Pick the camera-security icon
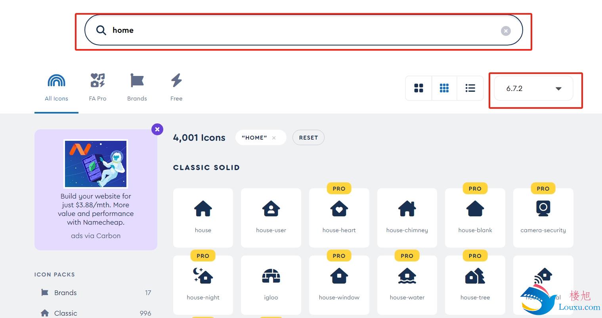This screenshot has height=318, width=602. click(x=543, y=218)
